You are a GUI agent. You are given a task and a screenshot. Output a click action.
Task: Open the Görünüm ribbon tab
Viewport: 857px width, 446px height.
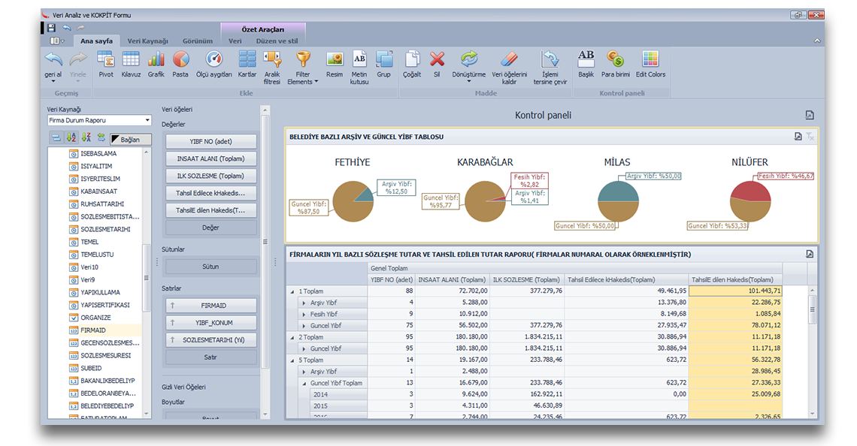coord(197,41)
